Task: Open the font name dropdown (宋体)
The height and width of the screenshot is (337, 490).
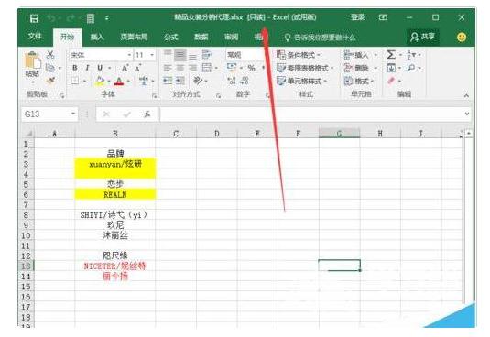Action: coord(129,55)
